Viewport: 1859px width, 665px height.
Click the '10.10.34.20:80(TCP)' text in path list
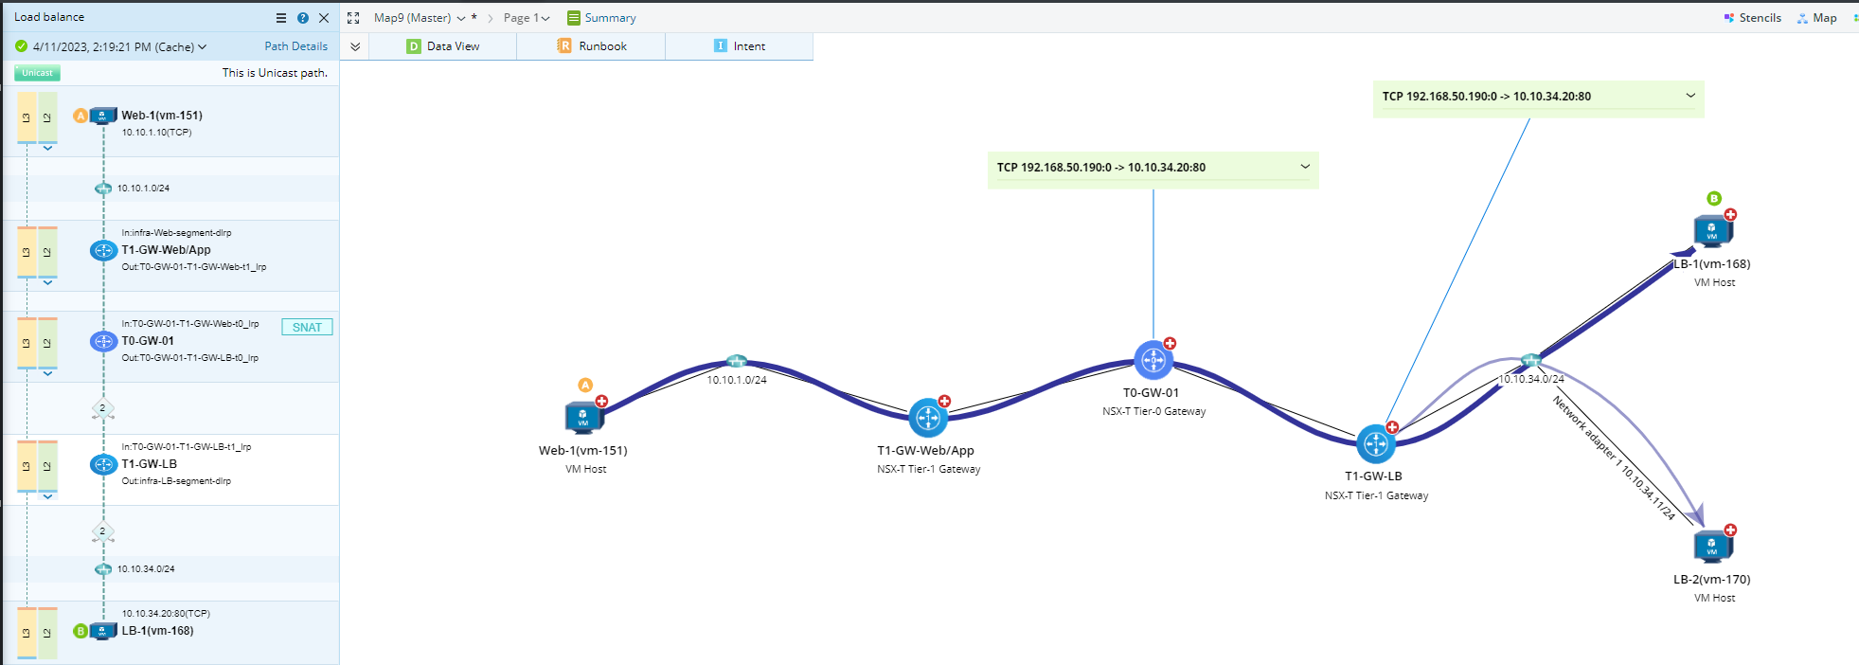(166, 614)
